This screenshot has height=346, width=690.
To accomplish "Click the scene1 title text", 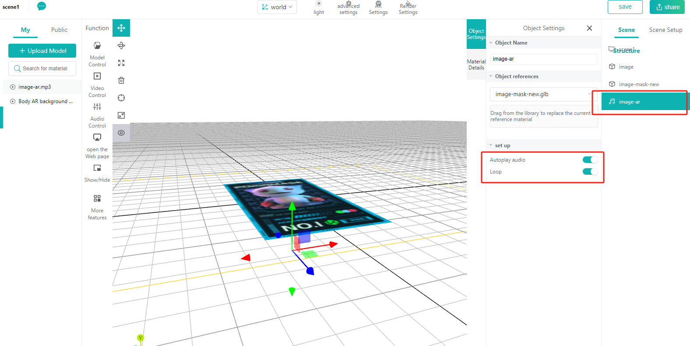I will point(11,7).
